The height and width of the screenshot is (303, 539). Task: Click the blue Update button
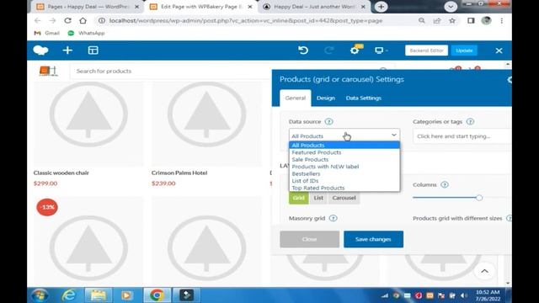[464, 50]
